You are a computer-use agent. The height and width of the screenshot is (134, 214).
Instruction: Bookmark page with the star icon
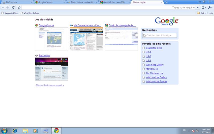click(19, 8)
